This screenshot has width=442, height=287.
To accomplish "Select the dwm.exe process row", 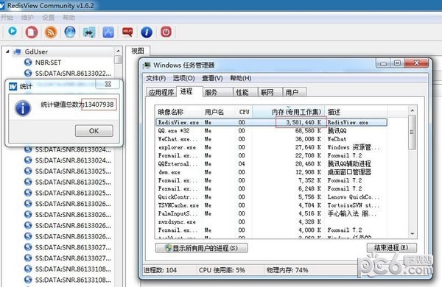I will click(271, 172).
